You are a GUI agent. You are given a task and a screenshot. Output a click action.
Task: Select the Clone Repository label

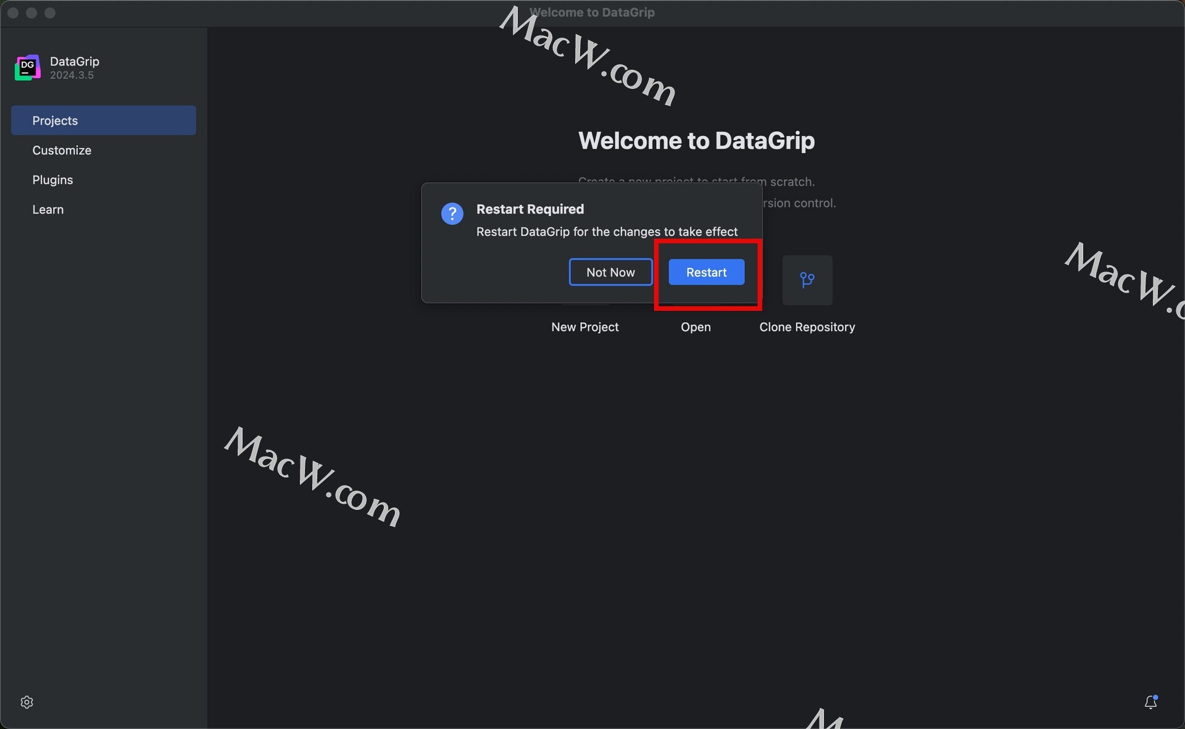pyautogui.click(x=807, y=327)
